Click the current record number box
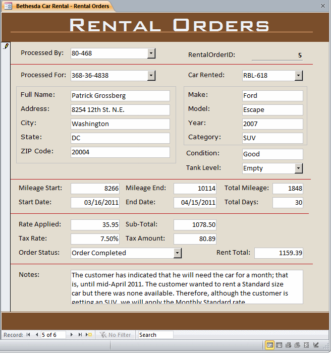The image size is (331, 354). 53,335
